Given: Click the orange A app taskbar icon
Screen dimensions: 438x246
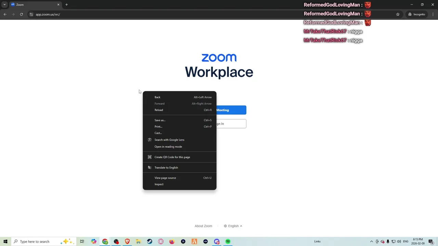Looking at the screenshot, I should [x=194, y=242].
